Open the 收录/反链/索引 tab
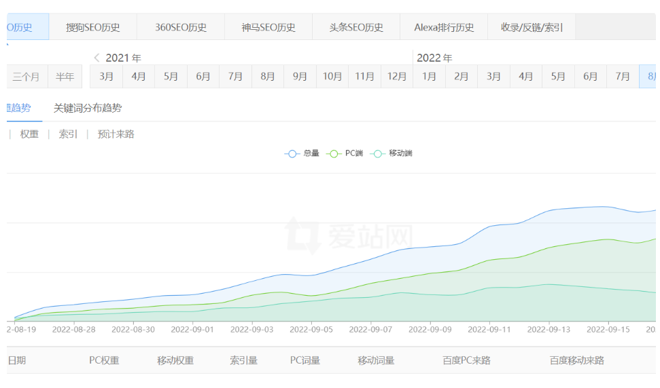Viewport: 660px width, 388px height. [532, 27]
